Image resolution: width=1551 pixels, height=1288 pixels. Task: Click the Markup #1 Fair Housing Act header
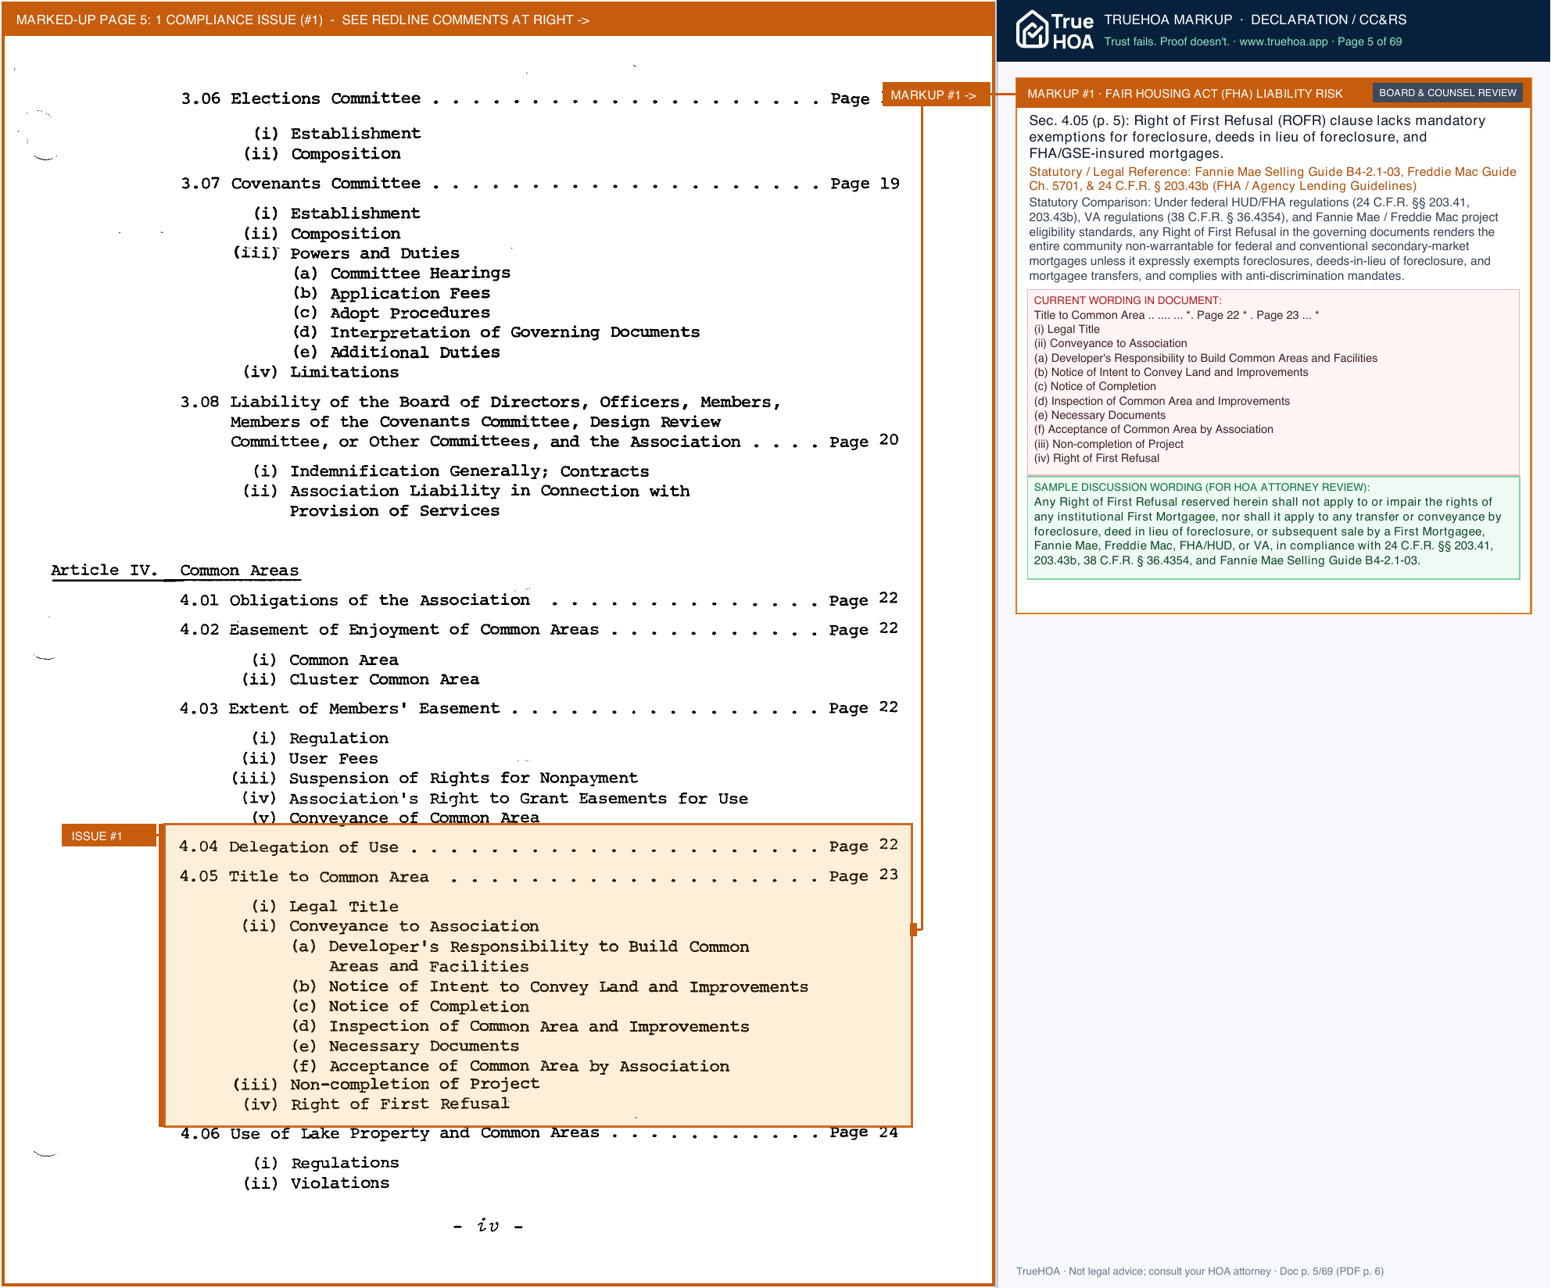(1184, 94)
